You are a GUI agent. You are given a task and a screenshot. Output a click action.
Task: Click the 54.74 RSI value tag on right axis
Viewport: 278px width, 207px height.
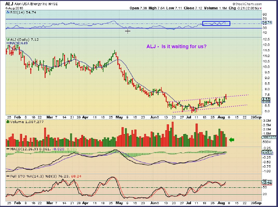click(x=267, y=23)
